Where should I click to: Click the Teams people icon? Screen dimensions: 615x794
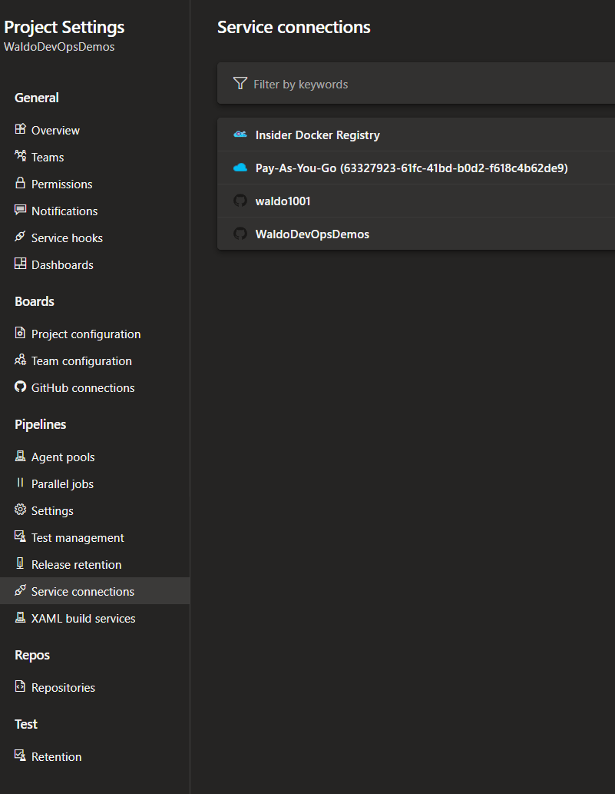20,156
